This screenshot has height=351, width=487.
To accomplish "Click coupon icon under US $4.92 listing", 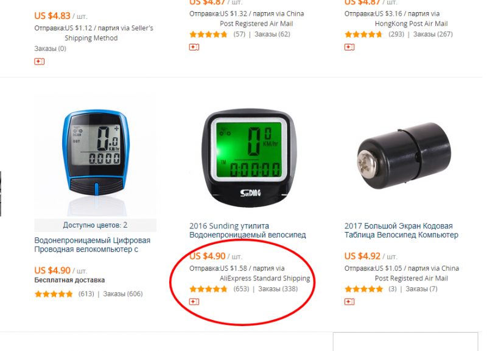I will click(349, 301).
